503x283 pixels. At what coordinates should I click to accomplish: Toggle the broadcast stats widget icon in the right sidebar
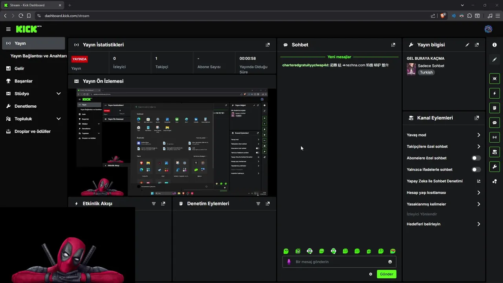(x=494, y=137)
